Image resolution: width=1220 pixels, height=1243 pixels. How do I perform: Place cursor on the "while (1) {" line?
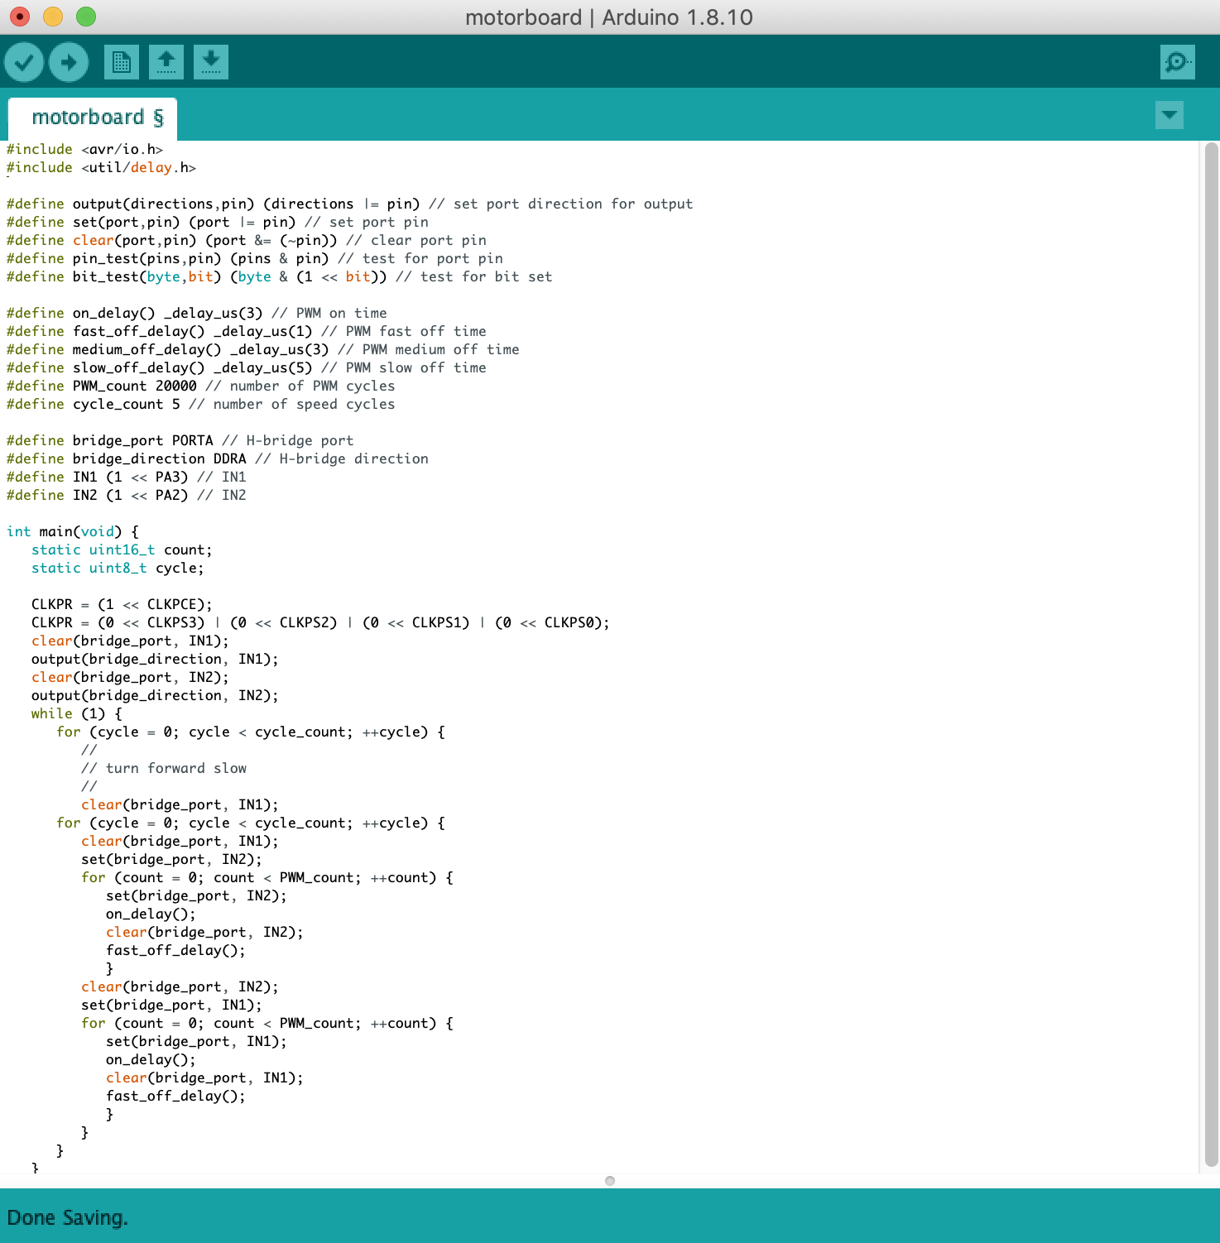tap(76, 713)
